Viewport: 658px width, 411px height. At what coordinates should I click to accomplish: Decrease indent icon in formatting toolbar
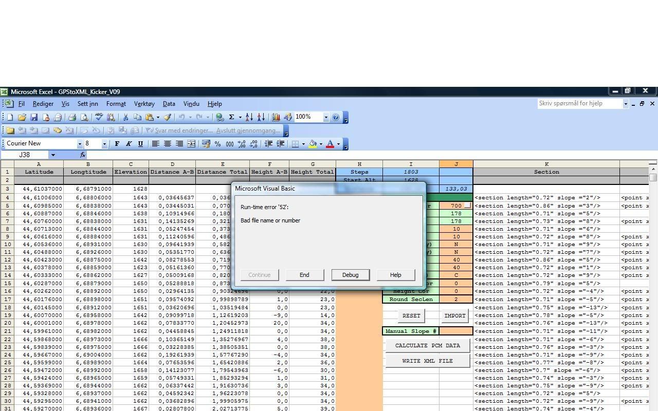[268, 144]
